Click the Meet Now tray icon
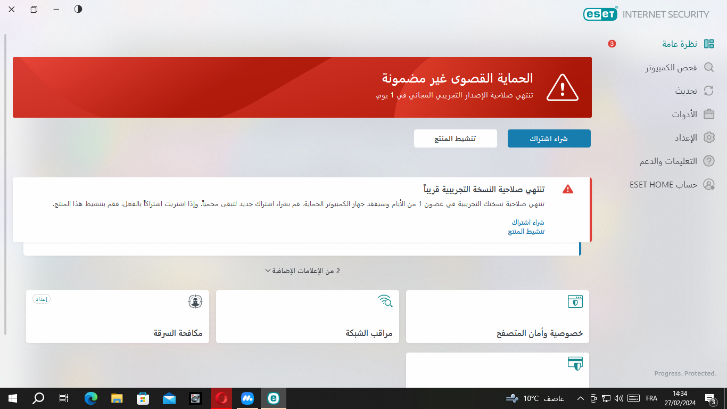 [594, 398]
